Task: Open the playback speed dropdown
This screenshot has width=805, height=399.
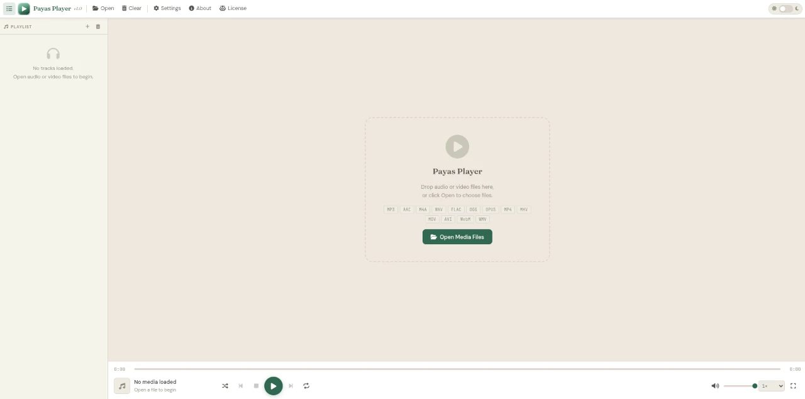Action: pos(772,386)
